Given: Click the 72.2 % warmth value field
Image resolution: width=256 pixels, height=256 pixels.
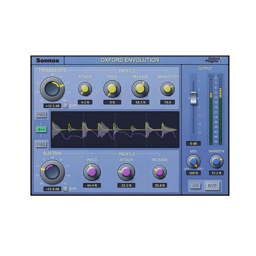Looking at the screenshot, I should click(x=216, y=173).
